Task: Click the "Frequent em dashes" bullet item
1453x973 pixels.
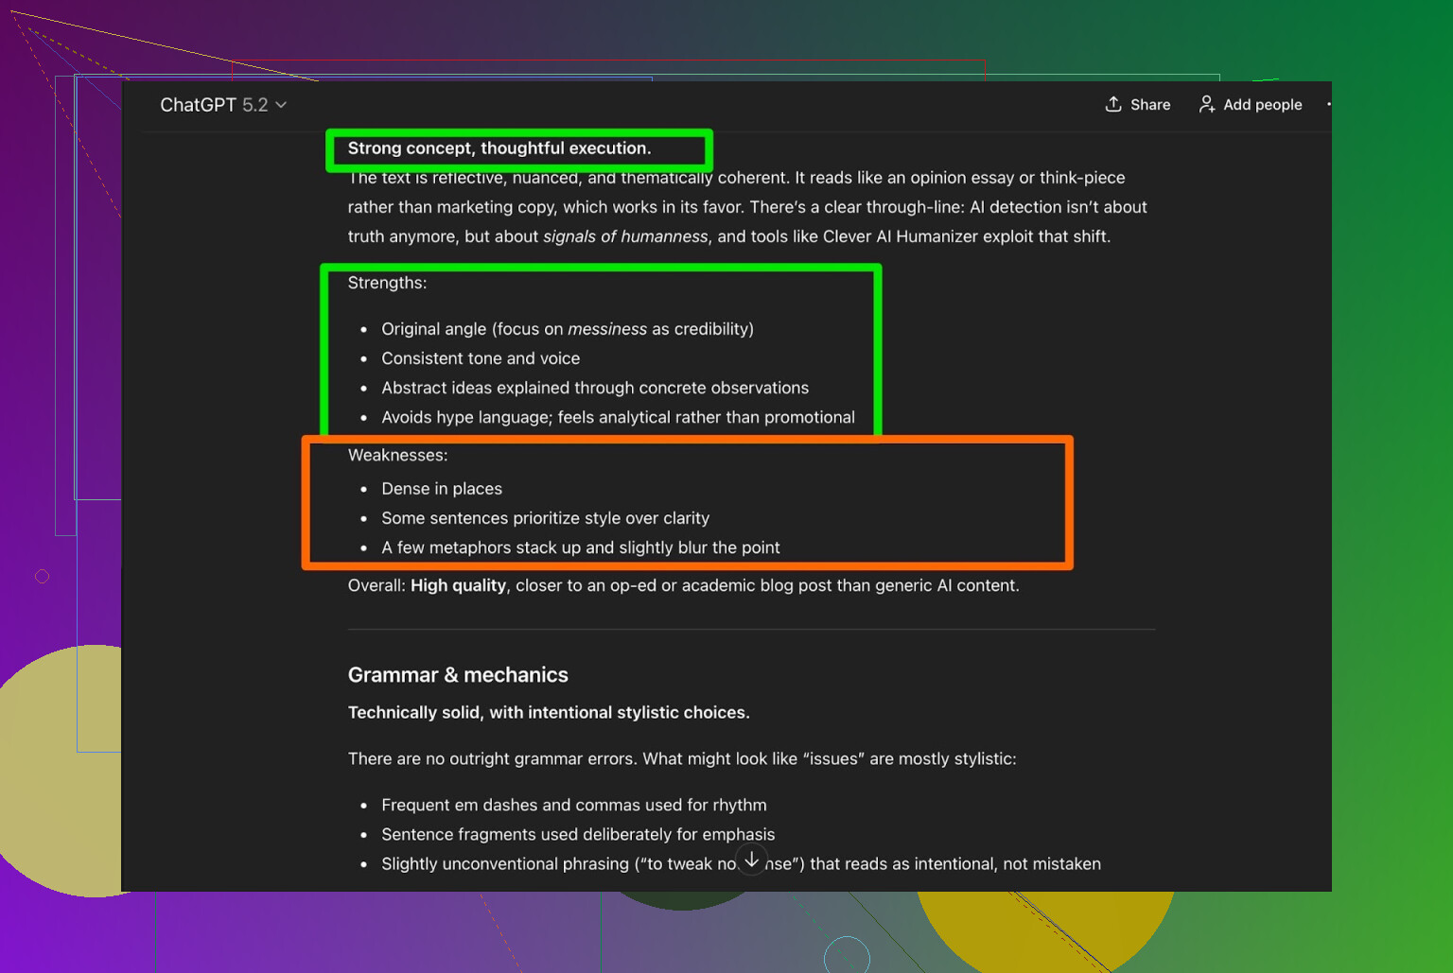Action: coord(573,805)
